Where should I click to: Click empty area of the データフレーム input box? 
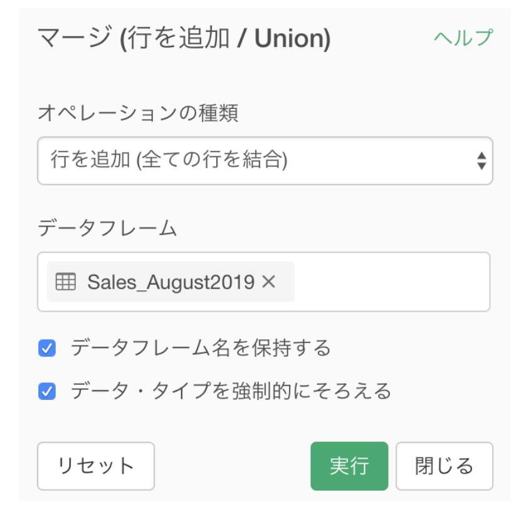(x=391, y=282)
